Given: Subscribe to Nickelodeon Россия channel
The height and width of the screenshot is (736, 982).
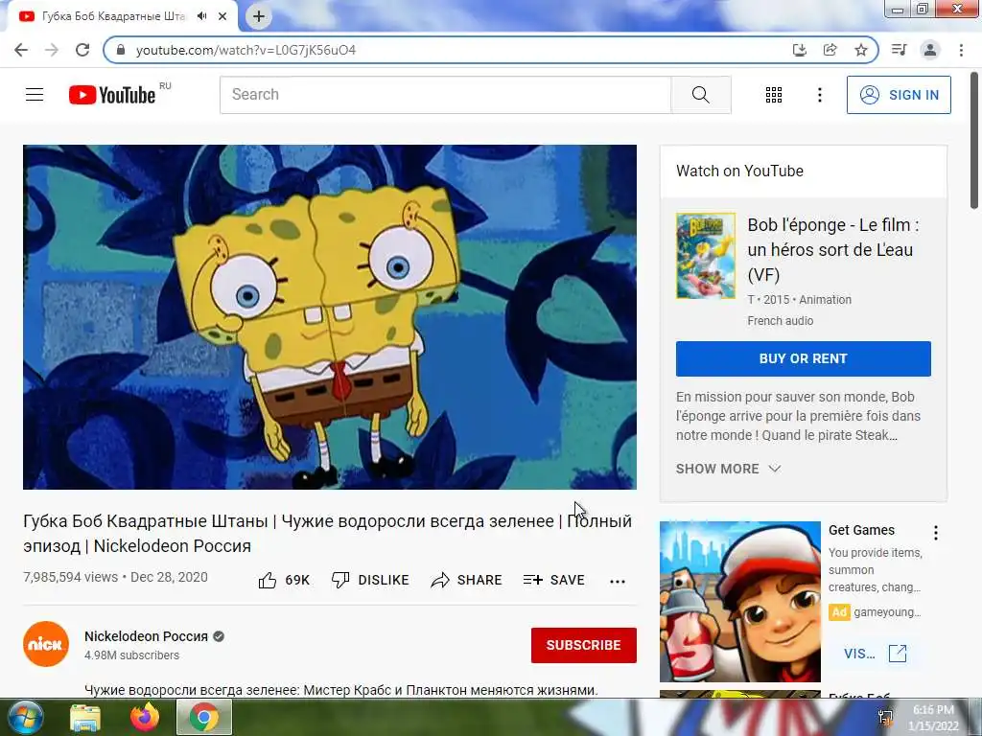Looking at the screenshot, I should click(x=584, y=645).
